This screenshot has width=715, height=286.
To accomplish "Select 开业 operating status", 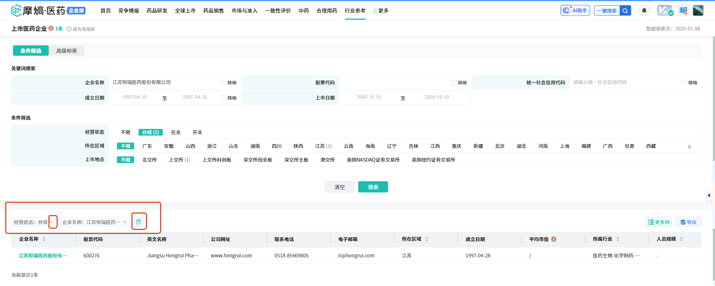I will point(197,132).
